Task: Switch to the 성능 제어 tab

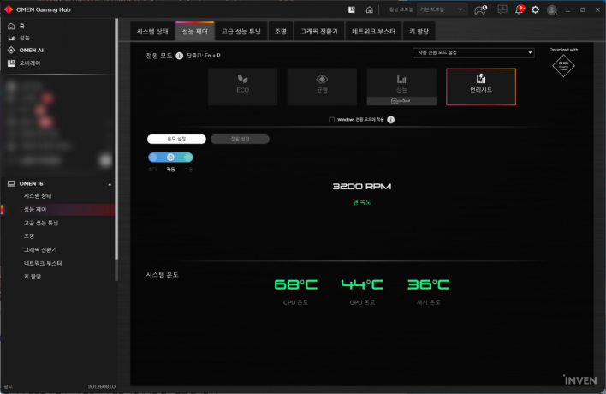Action: click(195, 32)
